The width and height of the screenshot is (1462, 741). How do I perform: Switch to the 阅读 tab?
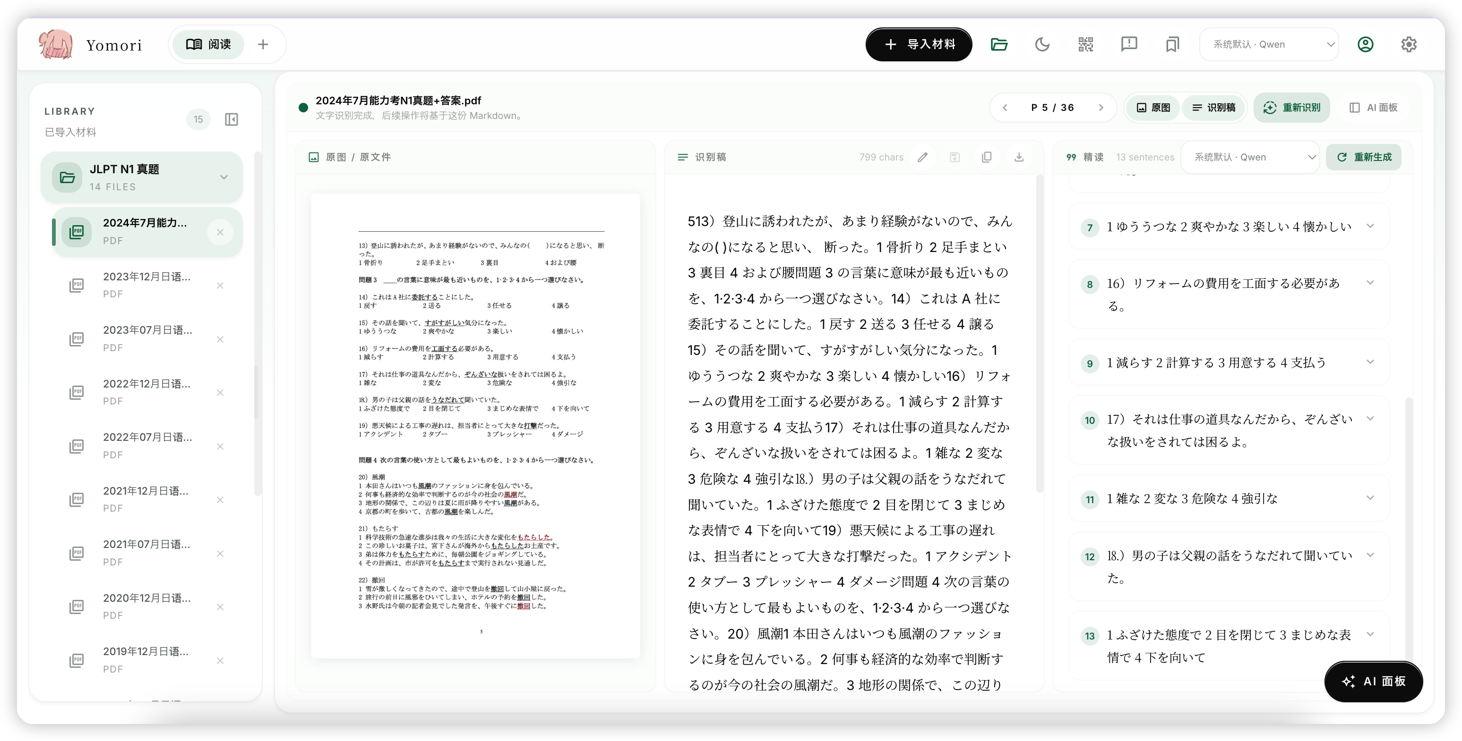208,44
